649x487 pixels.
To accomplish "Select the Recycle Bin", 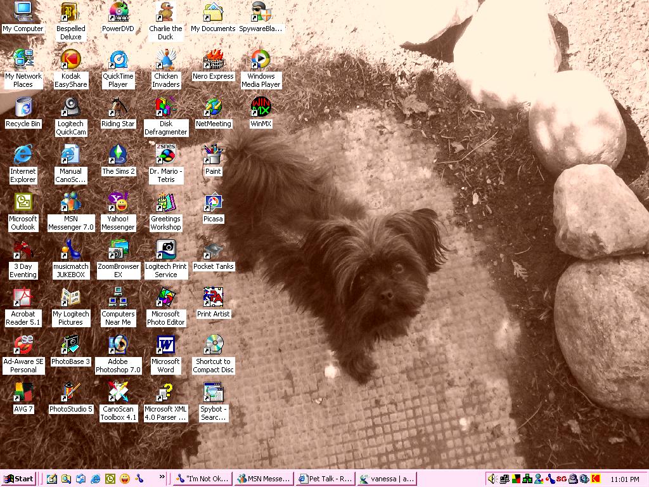I will tap(23, 113).
